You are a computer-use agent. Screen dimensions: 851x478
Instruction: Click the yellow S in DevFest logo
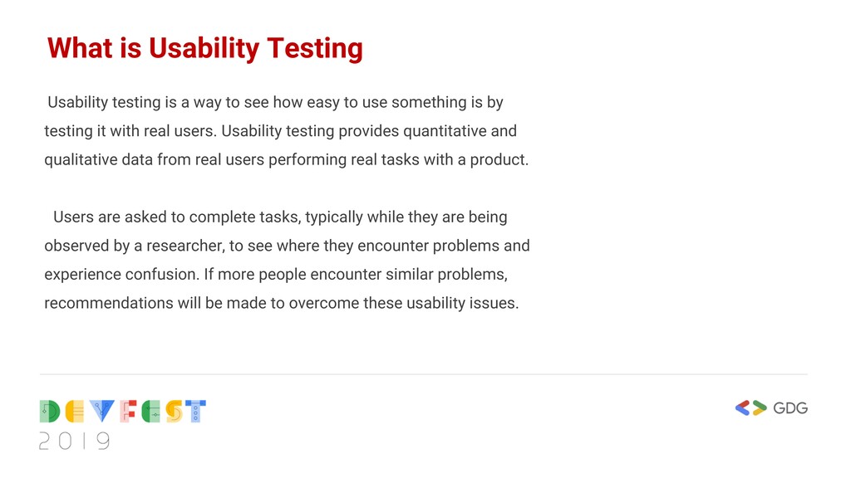pyautogui.click(x=174, y=412)
